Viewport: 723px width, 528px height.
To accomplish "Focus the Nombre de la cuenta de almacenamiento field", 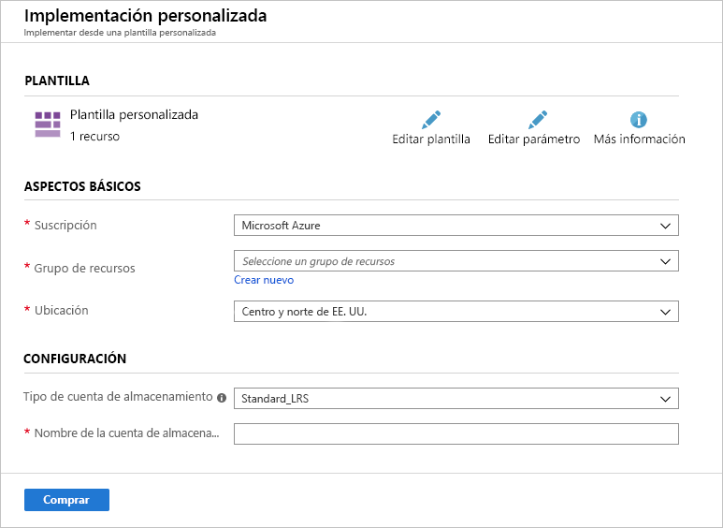I will [x=456, y=433].
